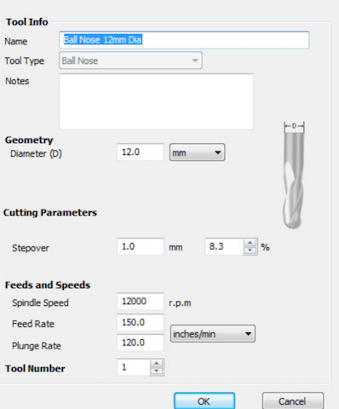The height and width of the screenshot is (409, 339).
Task: Edit the Plunge Rate value field
Action: coord(141,343)
